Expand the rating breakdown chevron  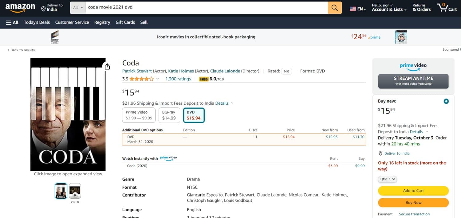pyautogui.click(x=158, y=79)
